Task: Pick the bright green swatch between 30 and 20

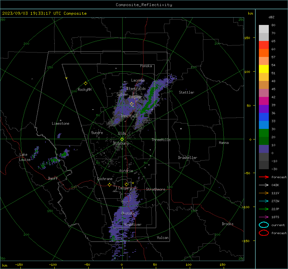Action: pyautogui.click(x=264, y=133)
